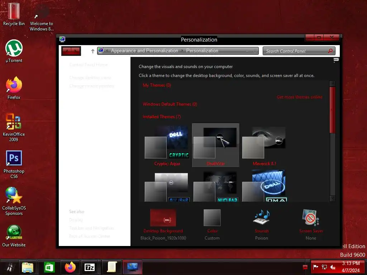The height and width of the screenshot is (275, 367).
Task: Open the Display link under See also
Action: [x=76, y=220]
